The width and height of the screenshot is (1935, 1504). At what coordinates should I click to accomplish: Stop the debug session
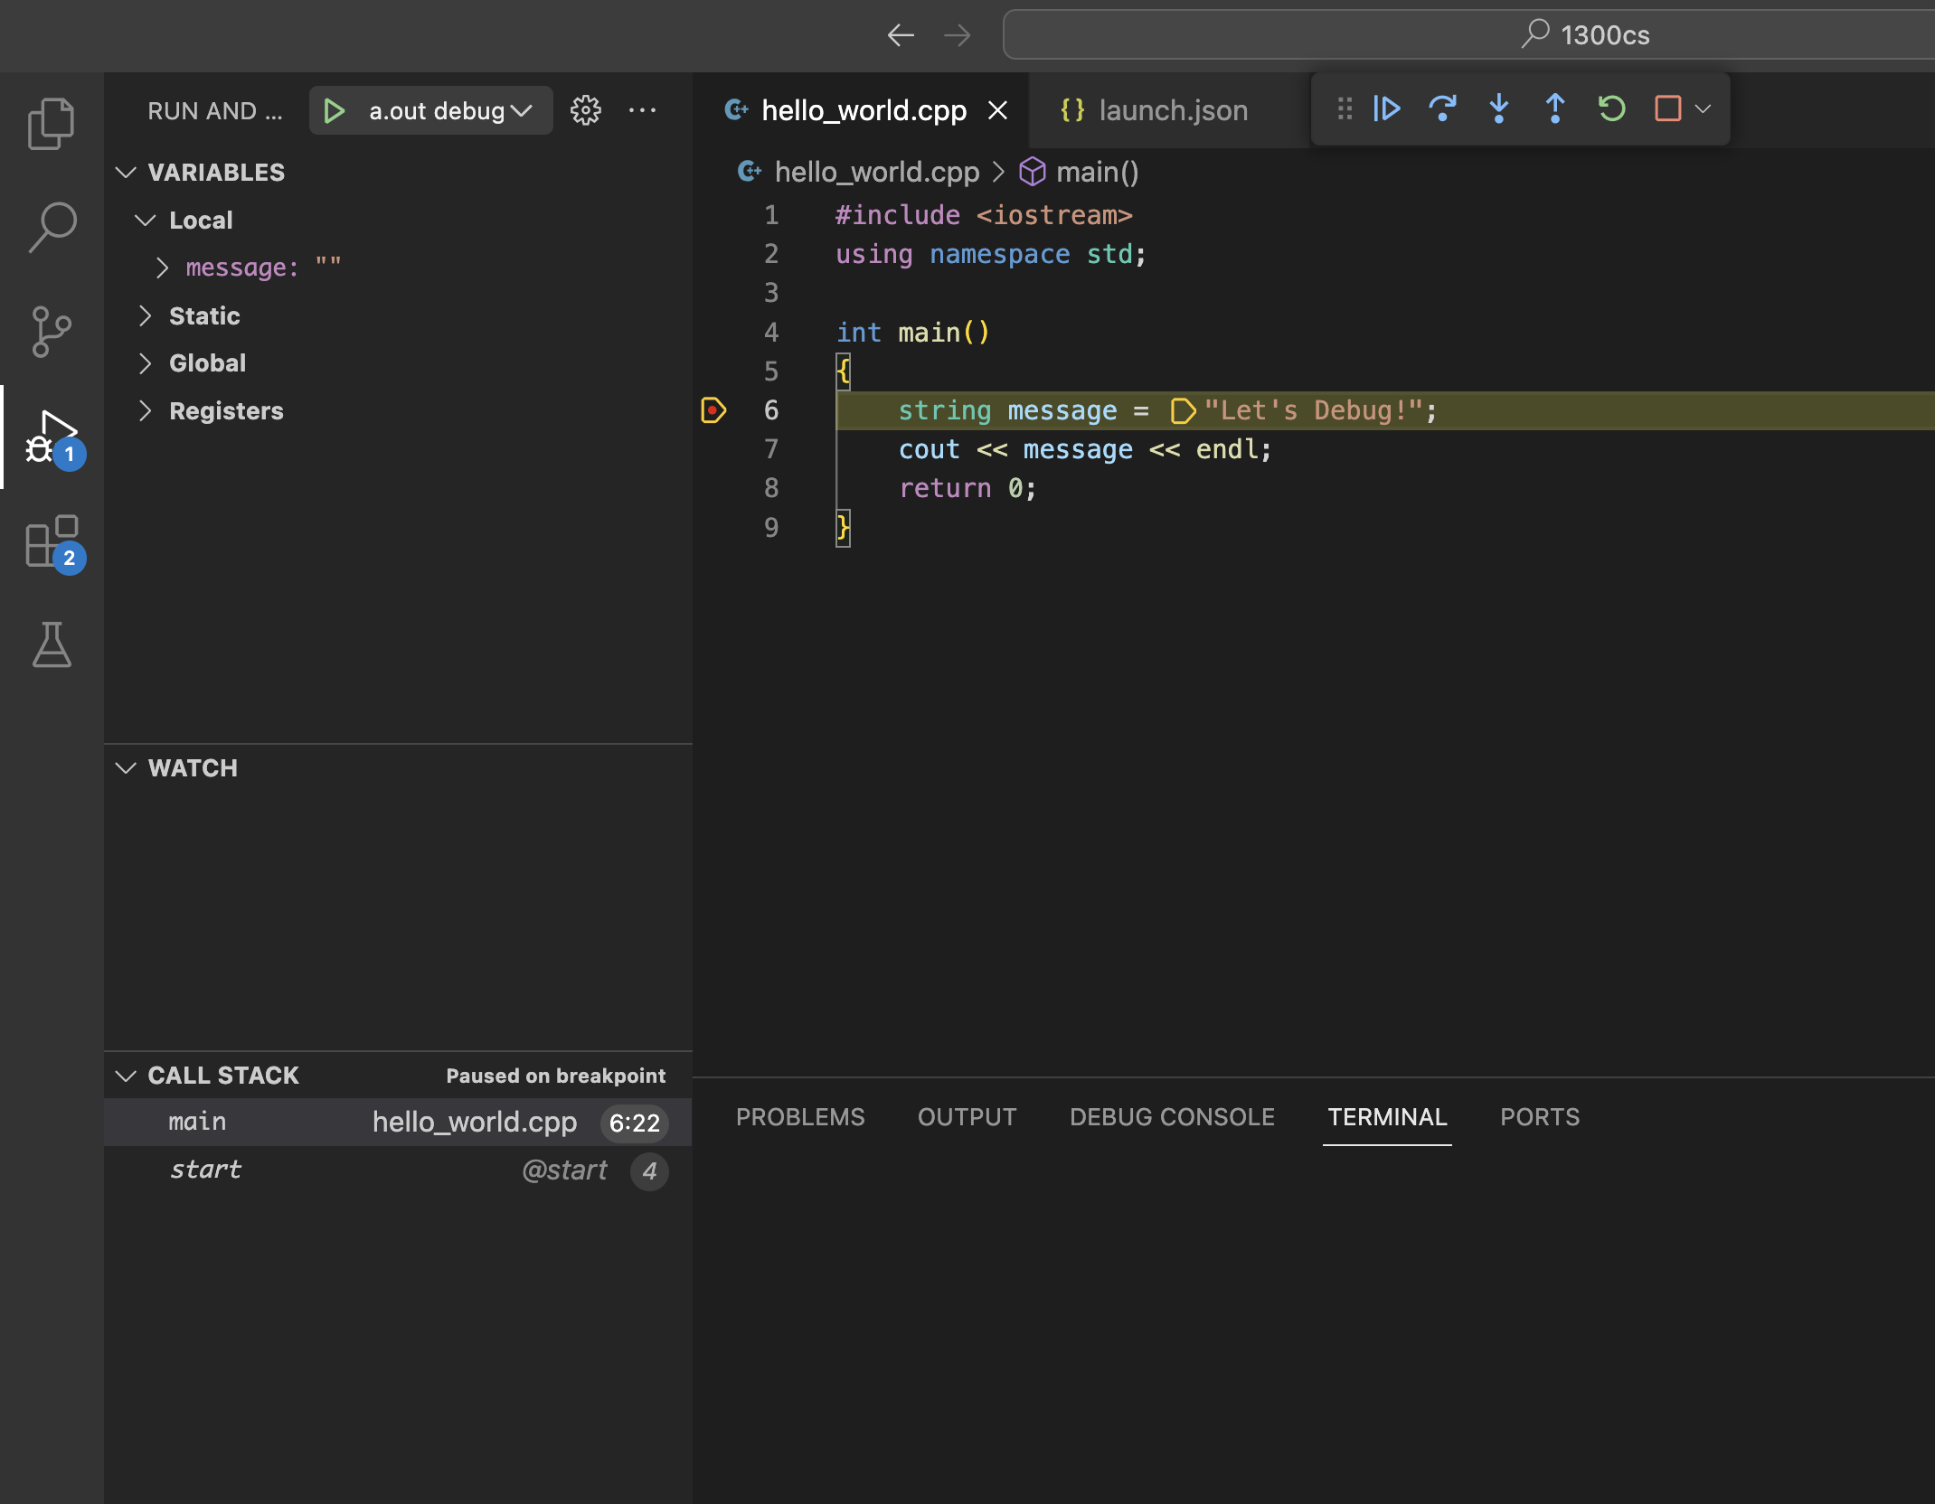pos(1667,109)
